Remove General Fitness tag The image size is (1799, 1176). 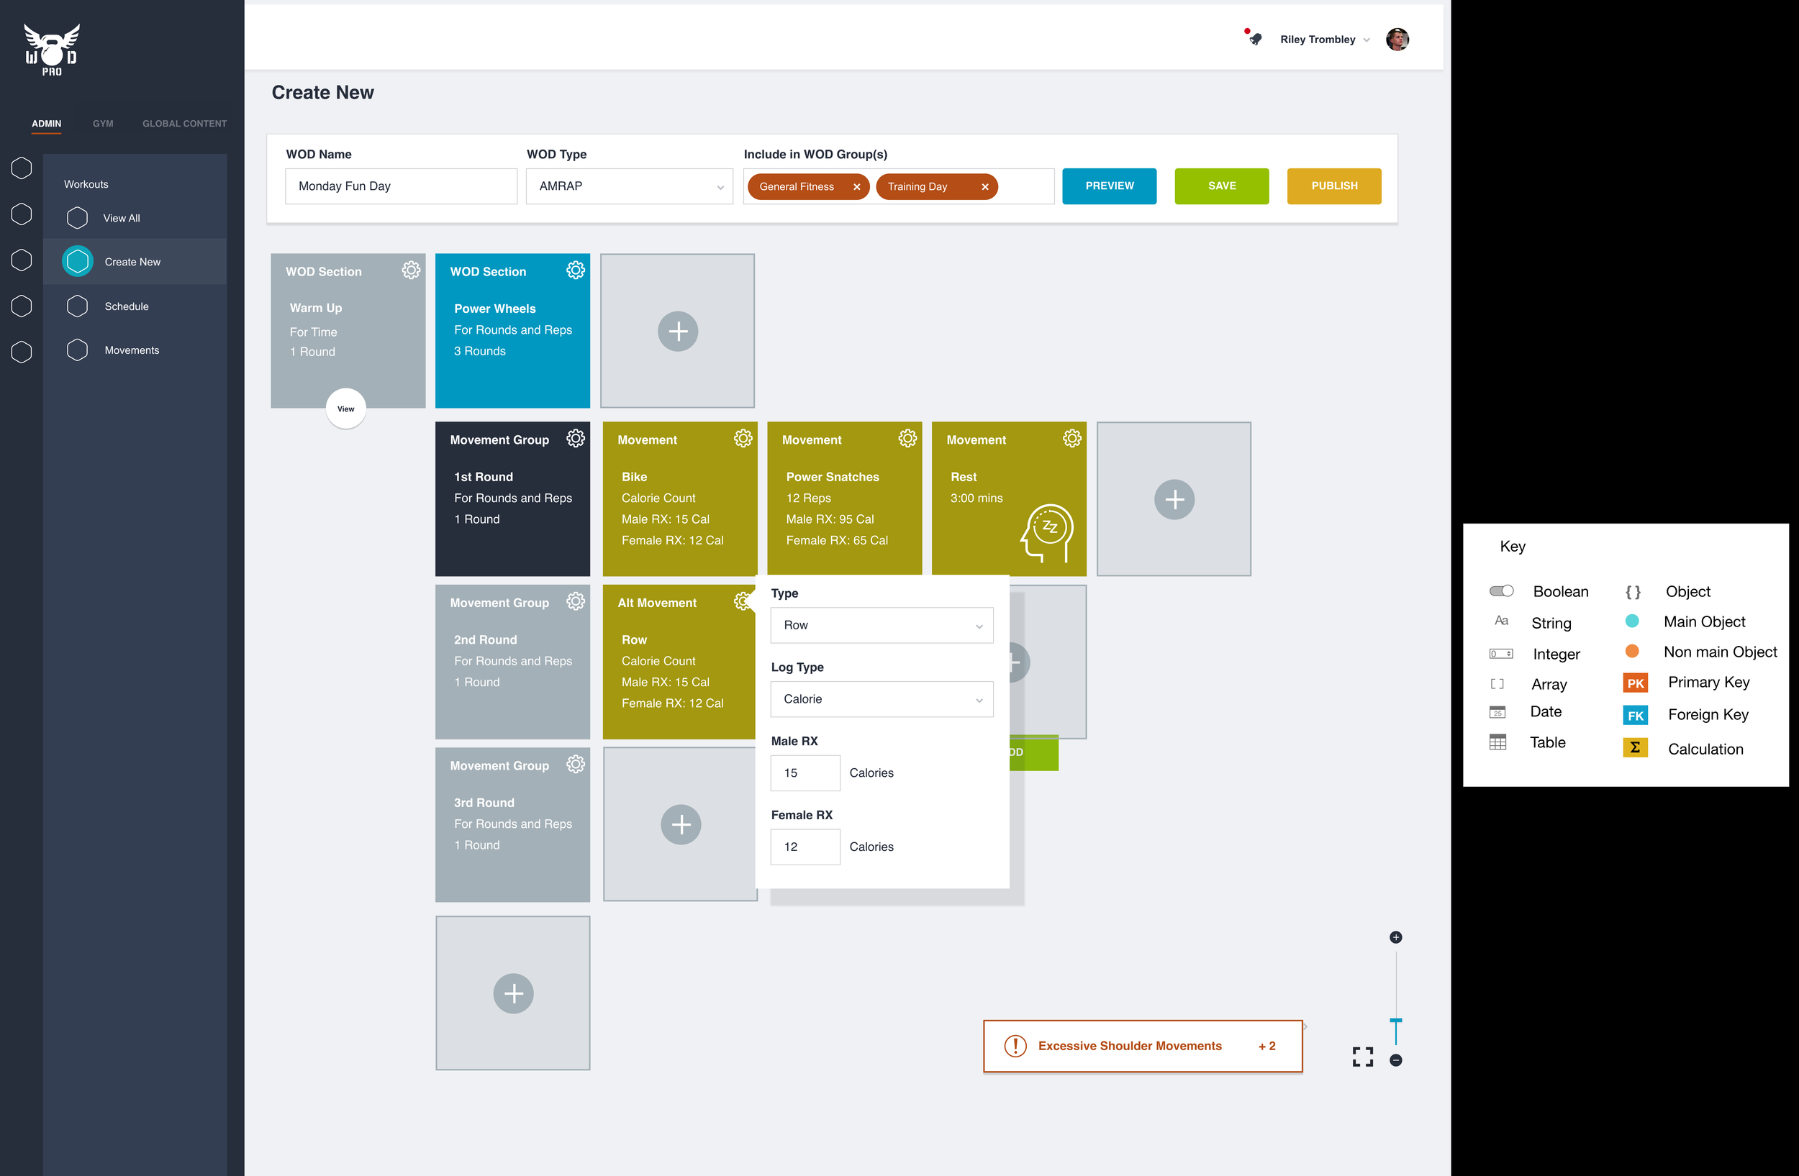pos(856,186)
